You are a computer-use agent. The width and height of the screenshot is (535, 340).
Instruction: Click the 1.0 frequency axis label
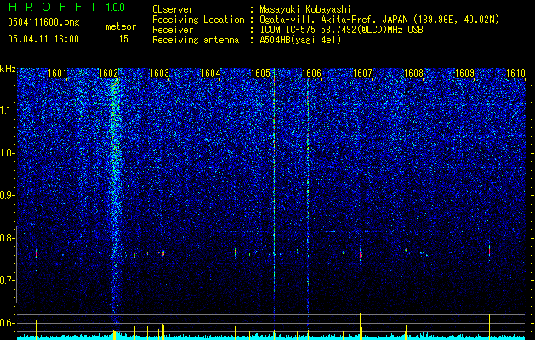(x=8, y=153)
